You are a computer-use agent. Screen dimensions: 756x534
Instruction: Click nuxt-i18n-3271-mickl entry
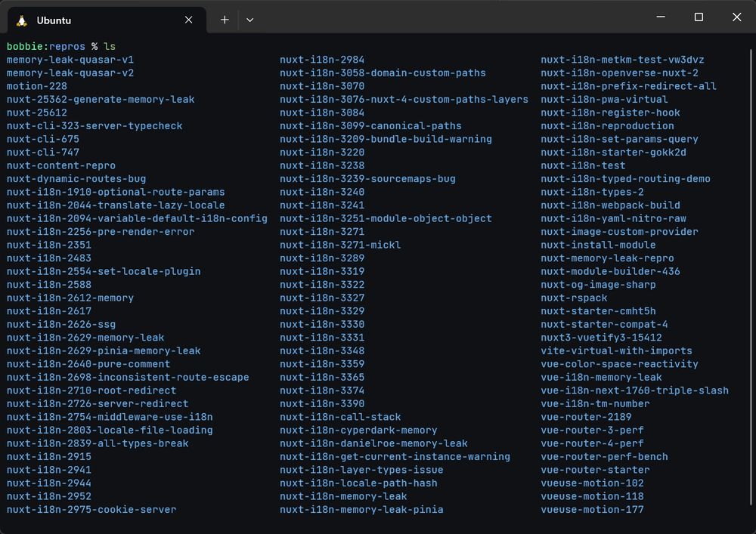tap(340, 245)
